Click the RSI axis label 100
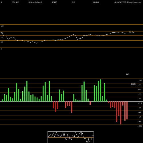The image size is (143, 143). pyautogui.click(x=3, y=26)
